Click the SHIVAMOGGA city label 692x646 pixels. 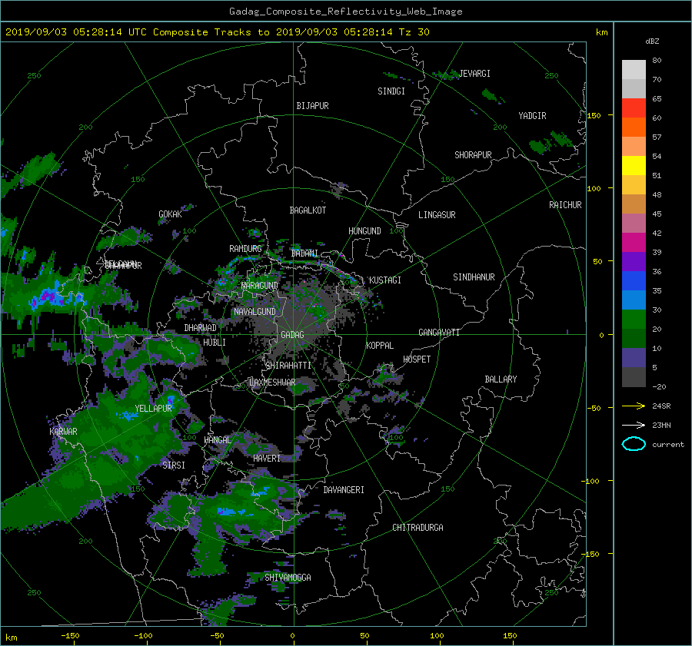click(x=288, y=578)
